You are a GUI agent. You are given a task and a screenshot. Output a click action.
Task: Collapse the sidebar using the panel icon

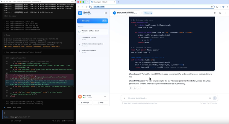coord(106,13)
